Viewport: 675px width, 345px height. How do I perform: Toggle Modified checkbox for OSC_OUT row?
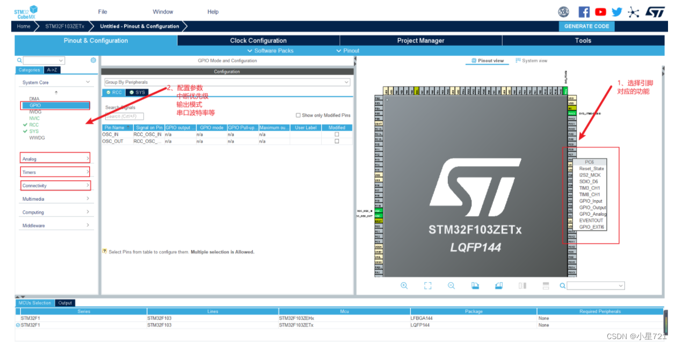pyautogui.click(x=337, y=142)
